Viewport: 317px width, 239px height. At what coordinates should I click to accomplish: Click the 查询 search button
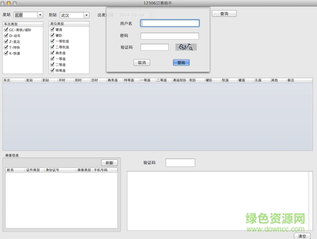point(224,14)
